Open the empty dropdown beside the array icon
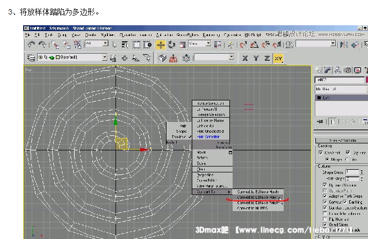The image size is (368, 239). point(232,57)
